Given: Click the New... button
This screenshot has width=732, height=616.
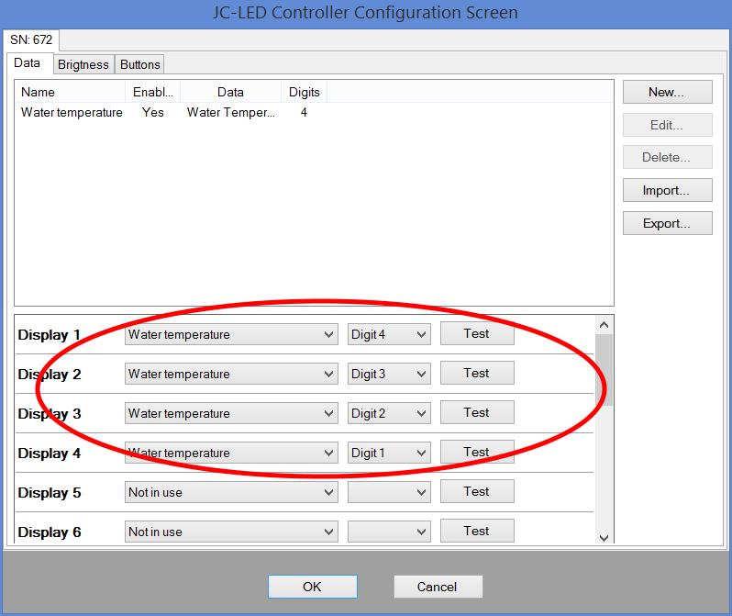Looking at the screenshot, I should 667,92.
